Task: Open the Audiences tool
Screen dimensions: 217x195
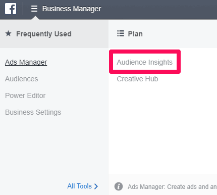Action: [x=22, y=79]
